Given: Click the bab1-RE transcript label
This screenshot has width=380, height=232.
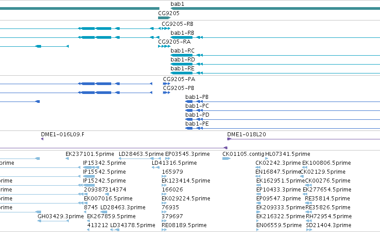Looking at the screenshot, I should click(x=183, y=69).
